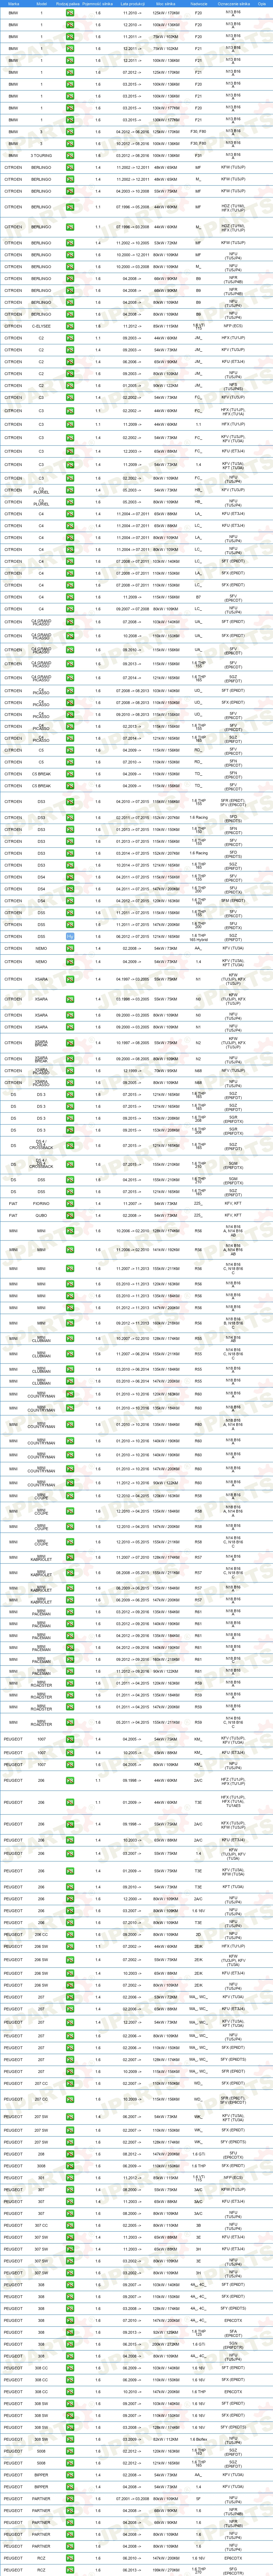Open the green icon for Peugeot 307 CC
The image size is (273, 2576).
point(70,2225)
